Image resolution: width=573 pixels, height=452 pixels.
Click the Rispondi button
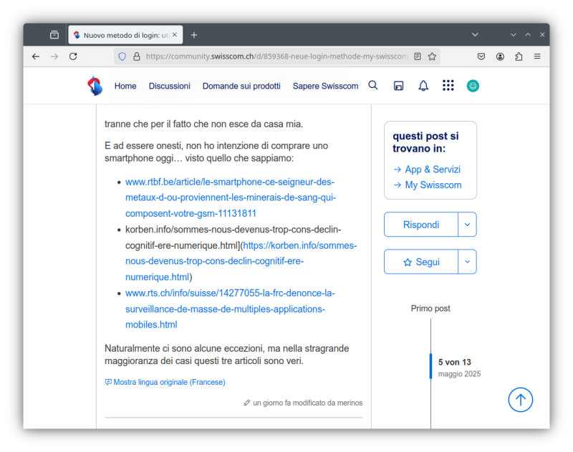click(421, 225)
